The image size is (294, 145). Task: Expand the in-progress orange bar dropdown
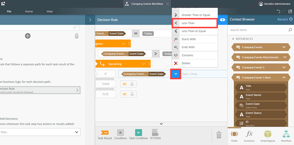pos(123,44)
